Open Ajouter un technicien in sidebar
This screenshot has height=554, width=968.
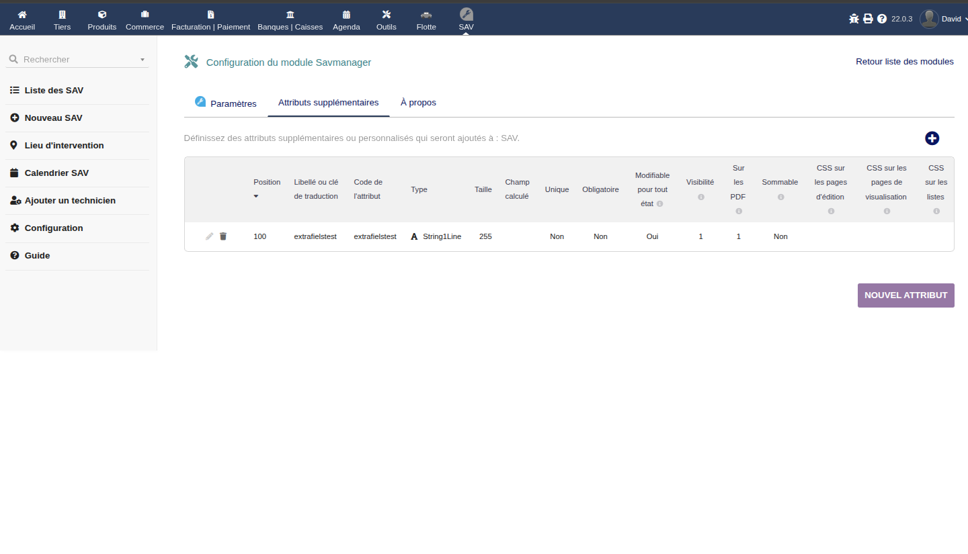pyautogui.click(x=69, y=201)
